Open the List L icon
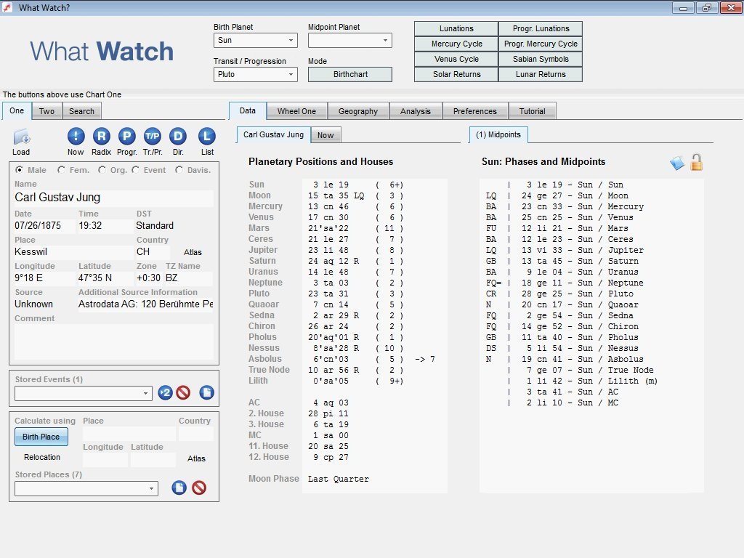The image size is (744, 558). click(x=207, y=137)
